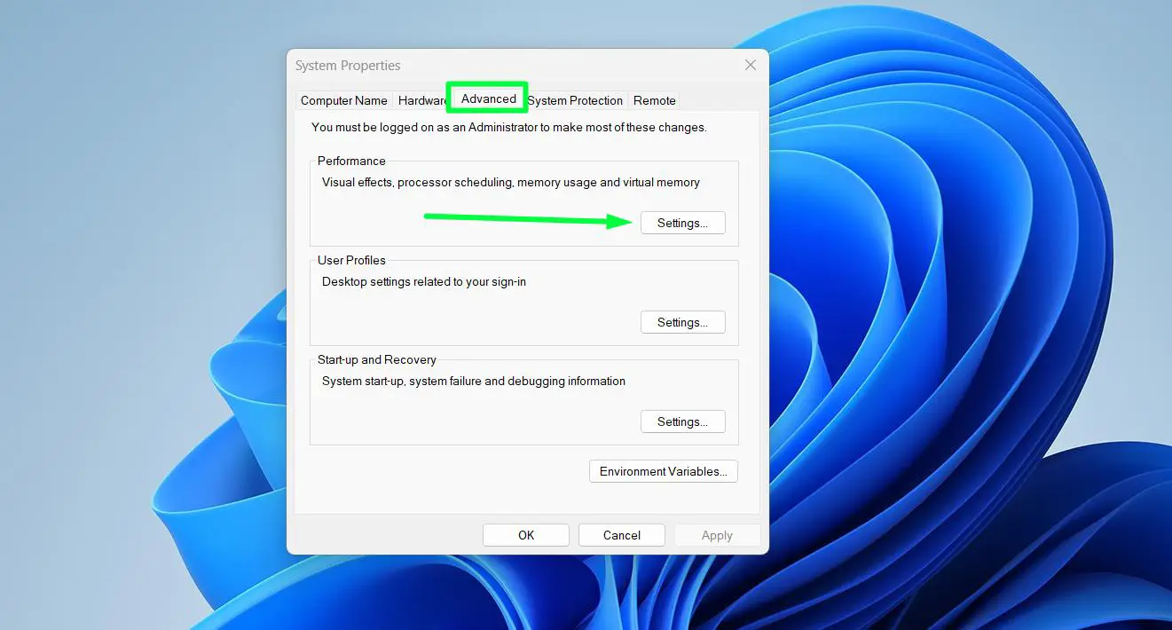Screen dimensions: 1172x630
Task: Open User Profiles Settings
Action: pos(682,321)
